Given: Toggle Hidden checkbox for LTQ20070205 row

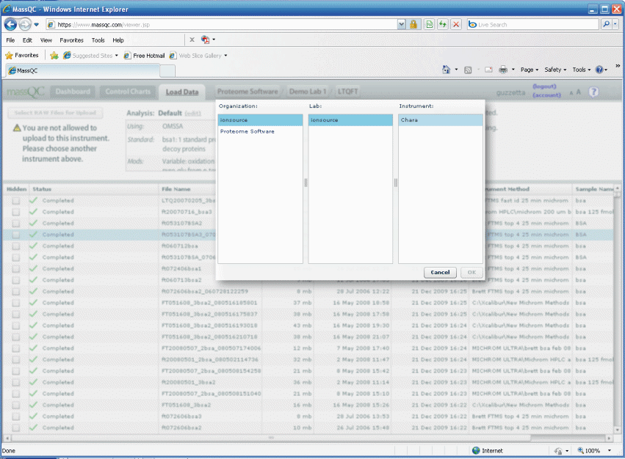Looking at the screenshot, I should 16,201.
